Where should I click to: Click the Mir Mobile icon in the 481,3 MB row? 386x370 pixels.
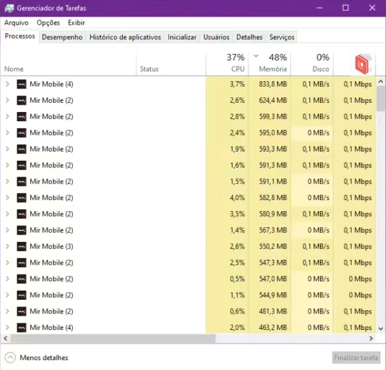(22, 312)
